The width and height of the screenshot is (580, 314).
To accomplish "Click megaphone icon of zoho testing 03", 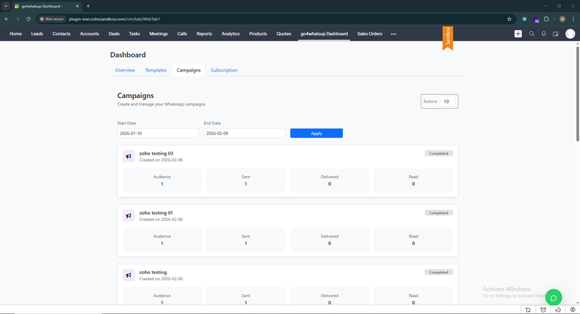I will (x=128, y=157).
